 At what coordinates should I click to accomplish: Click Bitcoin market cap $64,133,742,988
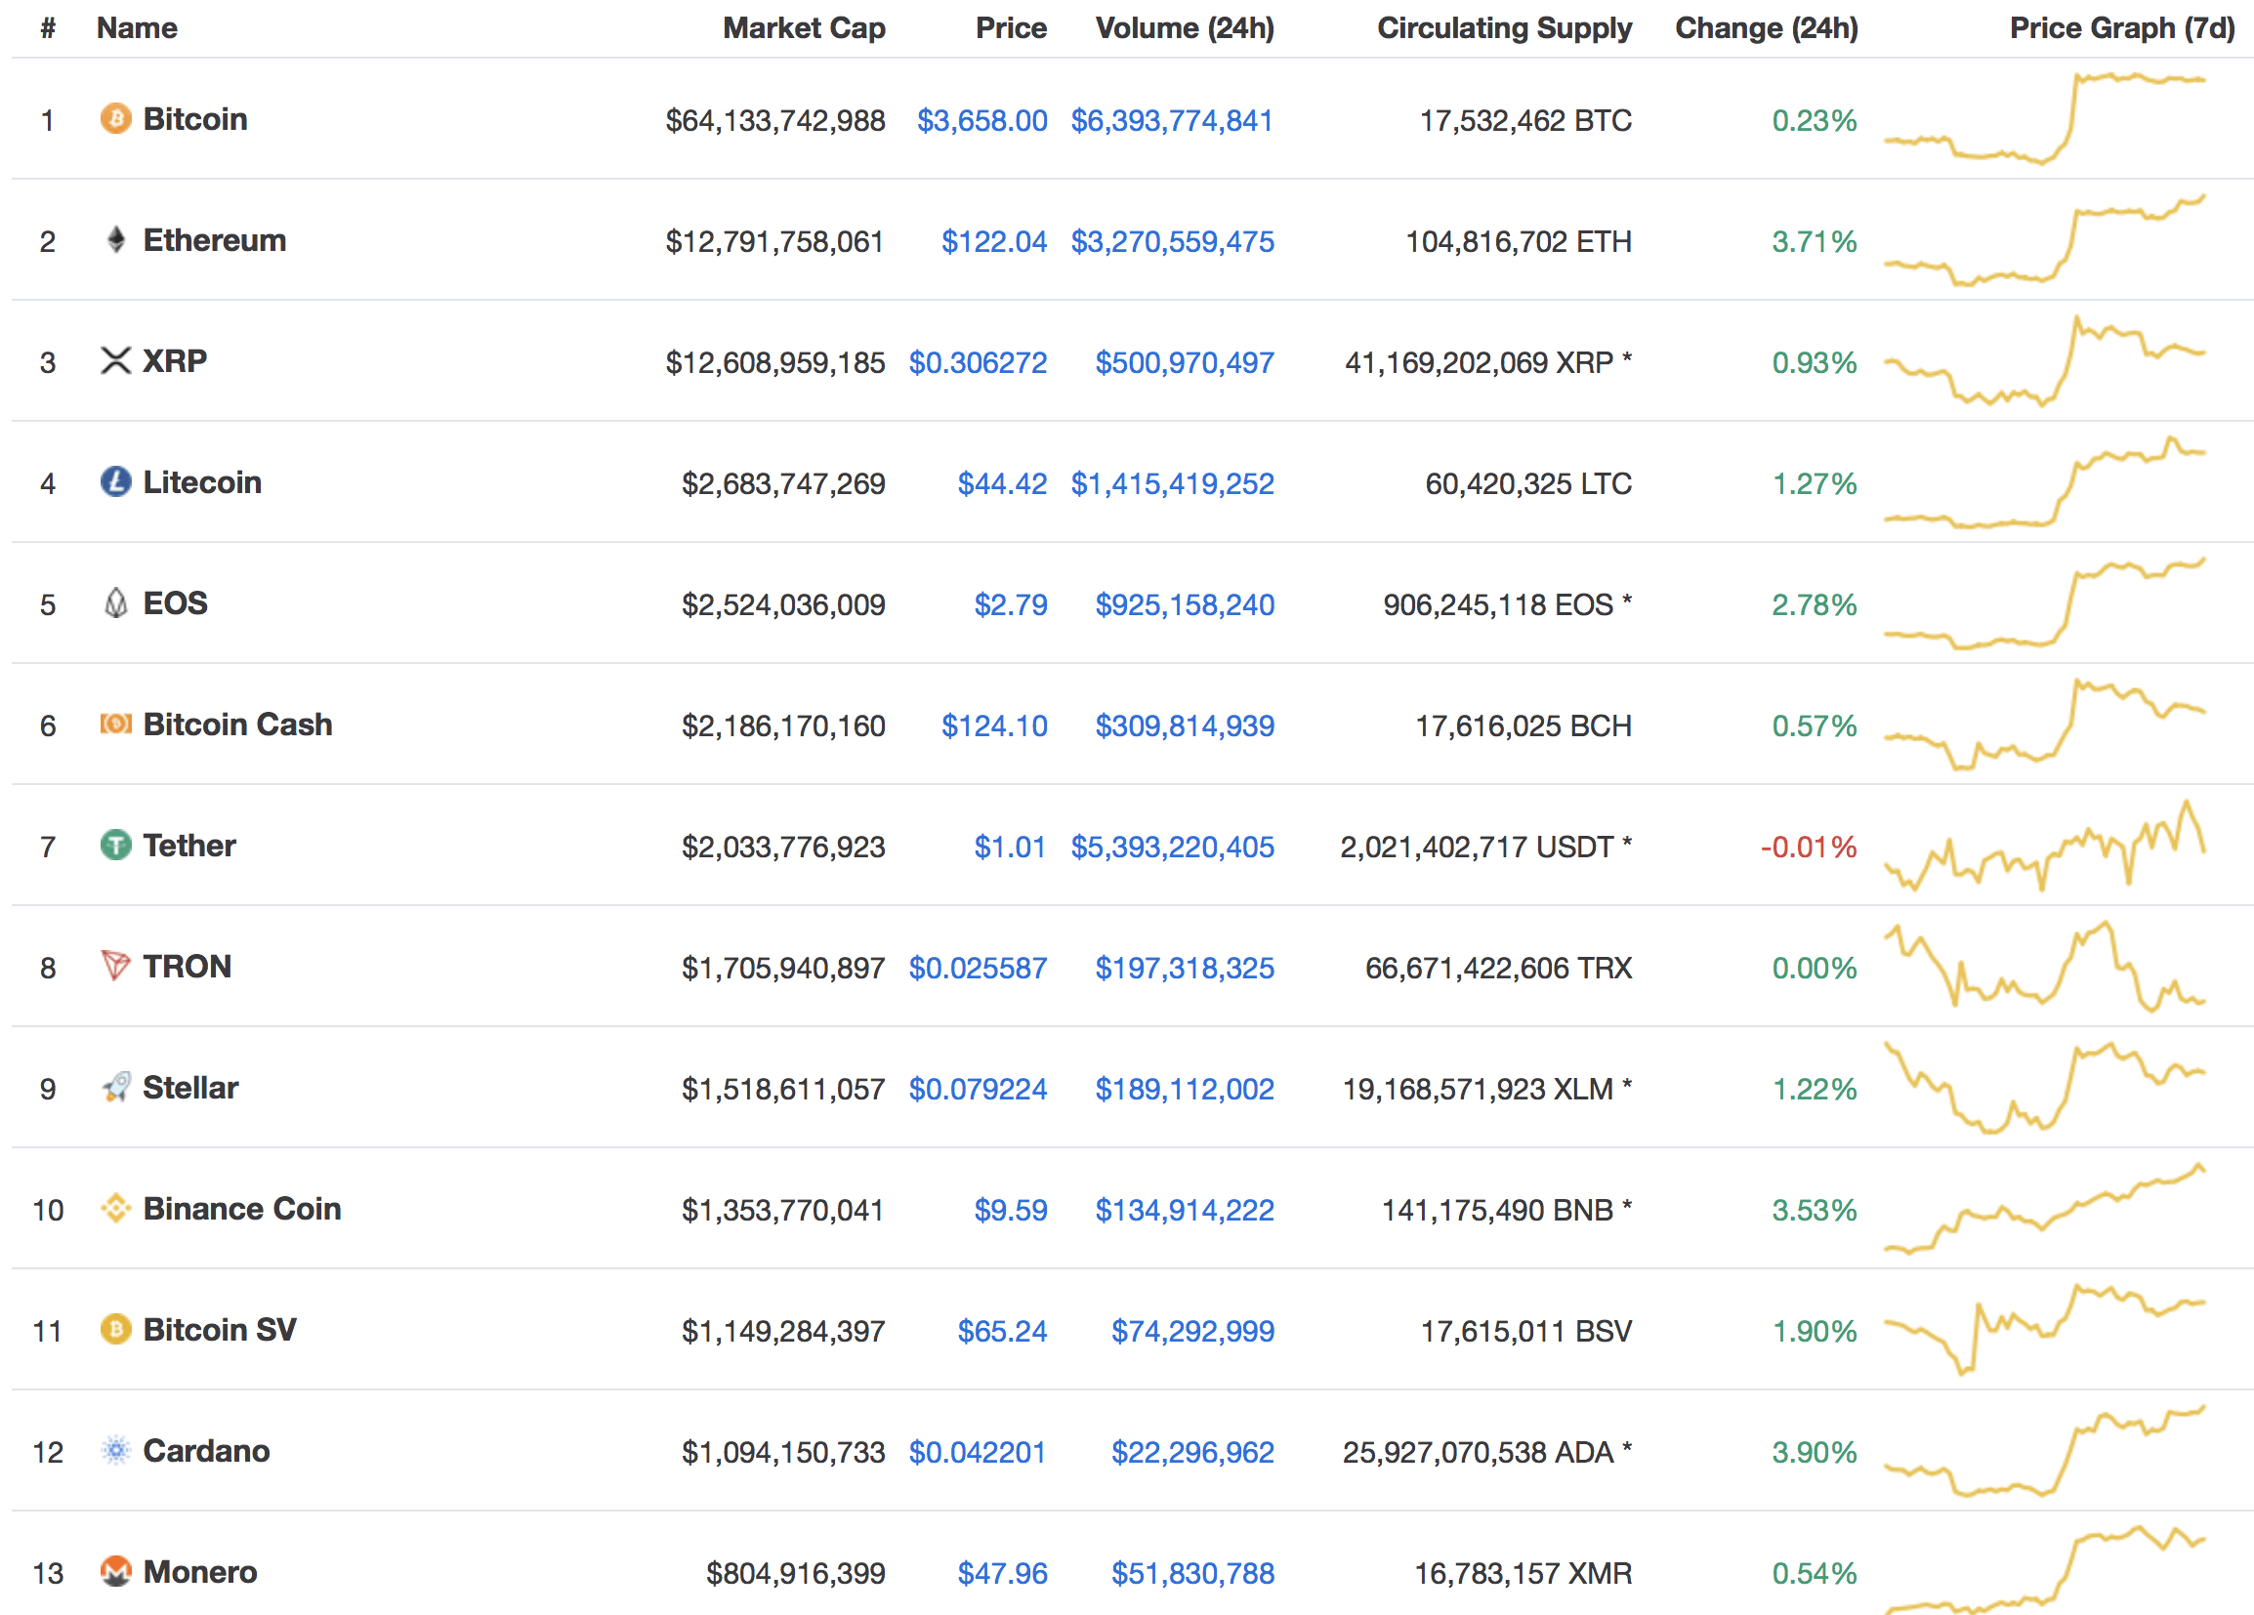[x=775, y=121]
